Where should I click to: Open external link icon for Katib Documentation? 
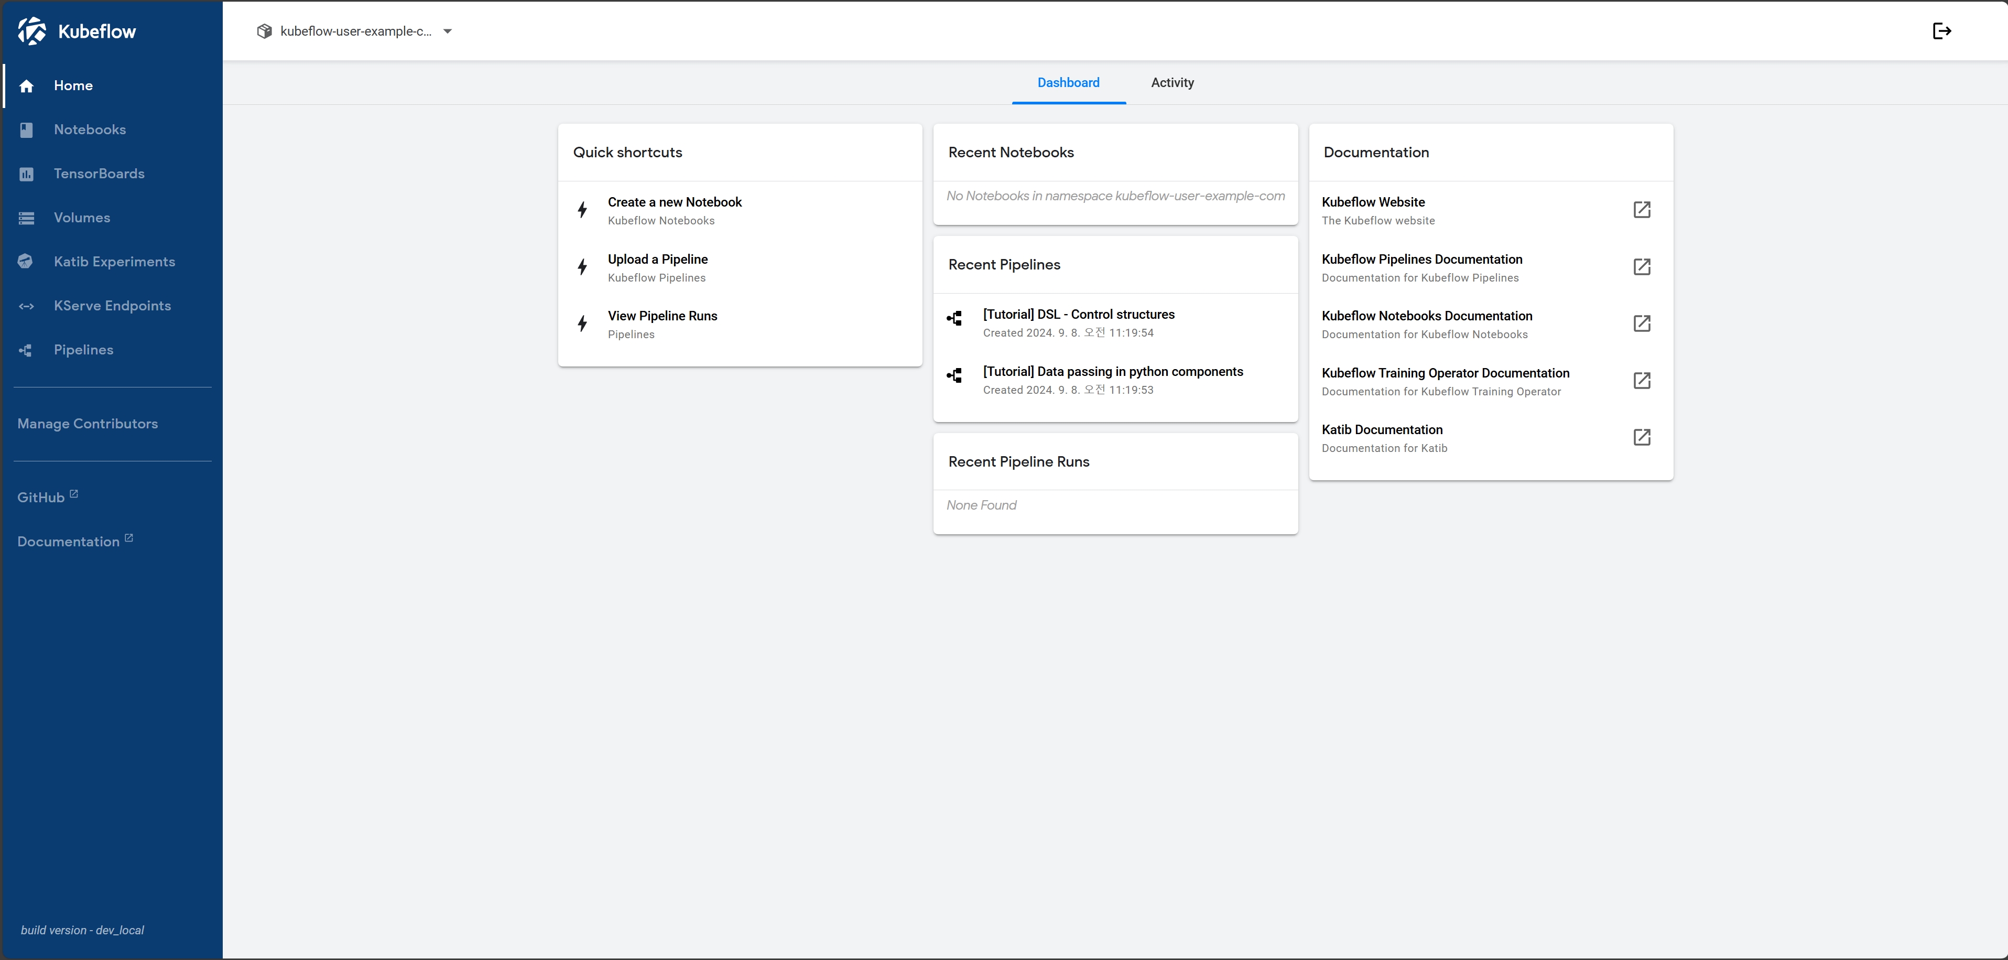1642,437
